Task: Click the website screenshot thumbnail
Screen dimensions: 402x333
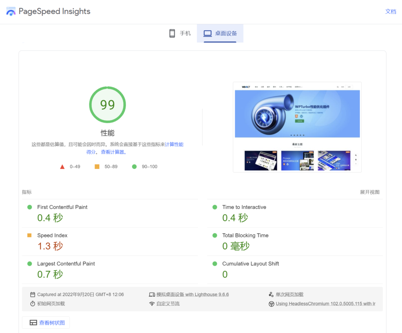Action: point(297,127)
